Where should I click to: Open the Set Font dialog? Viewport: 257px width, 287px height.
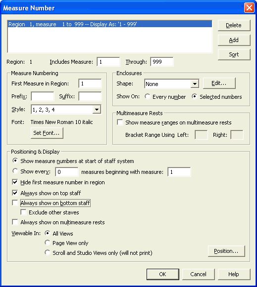point(47,133)
